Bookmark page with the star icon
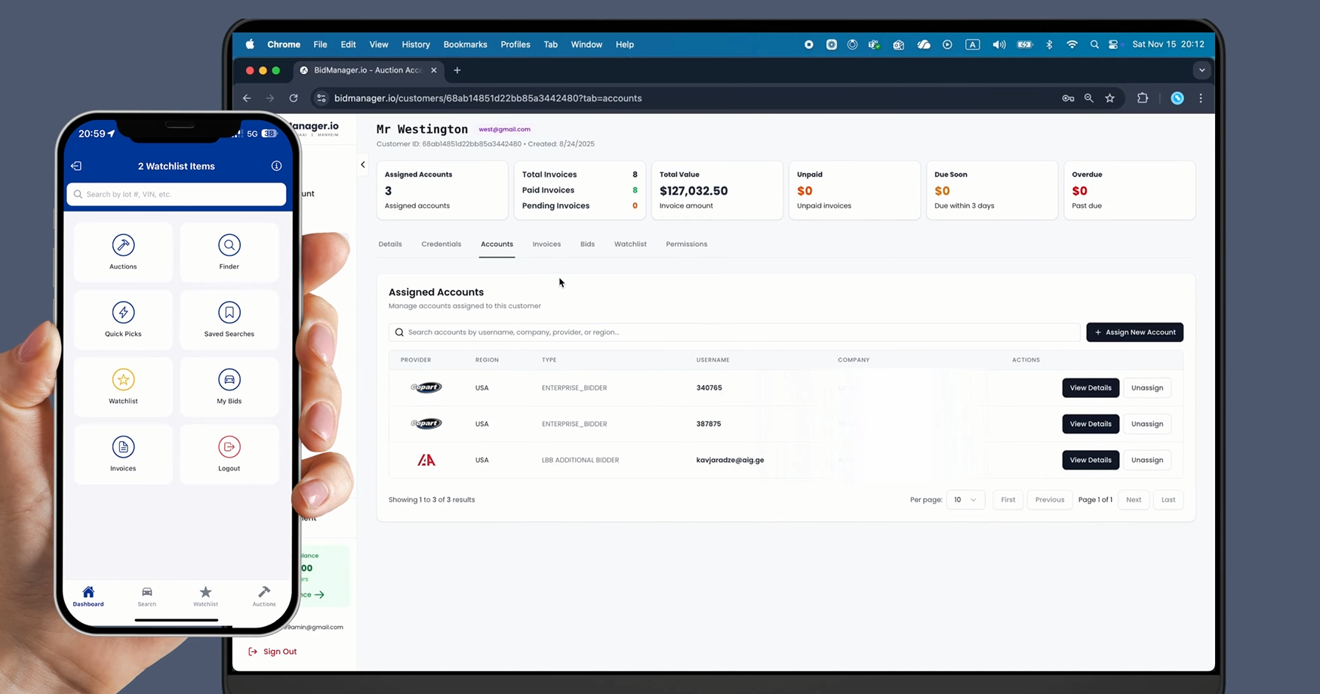This screenshot has height=694, width=1320. coord(1109,98)
